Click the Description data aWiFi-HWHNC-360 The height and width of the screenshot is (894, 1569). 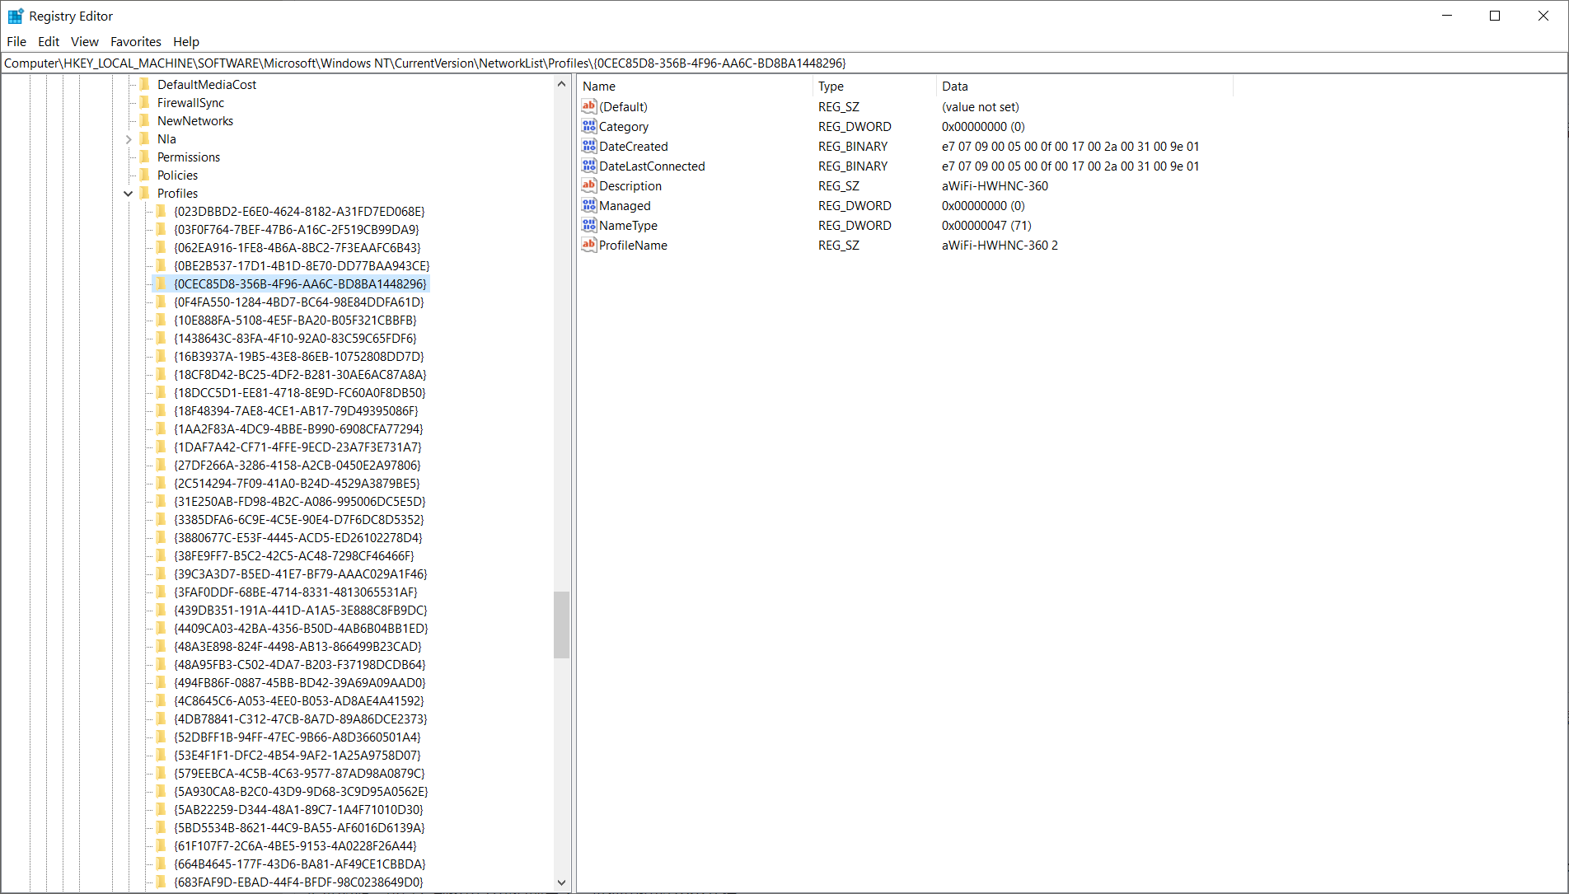(x=995, y=185)
